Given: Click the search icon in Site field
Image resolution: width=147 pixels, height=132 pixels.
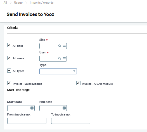Looking at the screenshot, I should tap(60, 46).
